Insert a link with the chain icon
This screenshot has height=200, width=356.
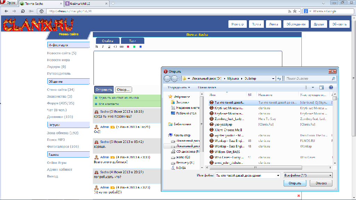[122, 47]
